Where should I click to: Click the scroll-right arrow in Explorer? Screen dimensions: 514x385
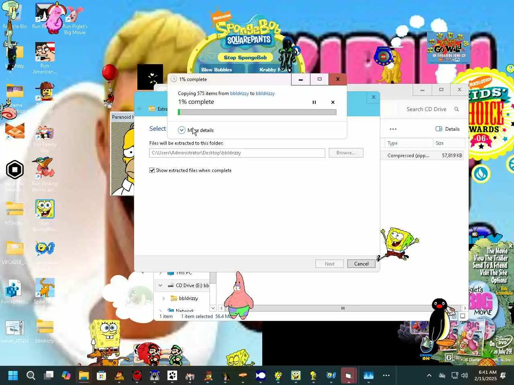coord(465,308)
